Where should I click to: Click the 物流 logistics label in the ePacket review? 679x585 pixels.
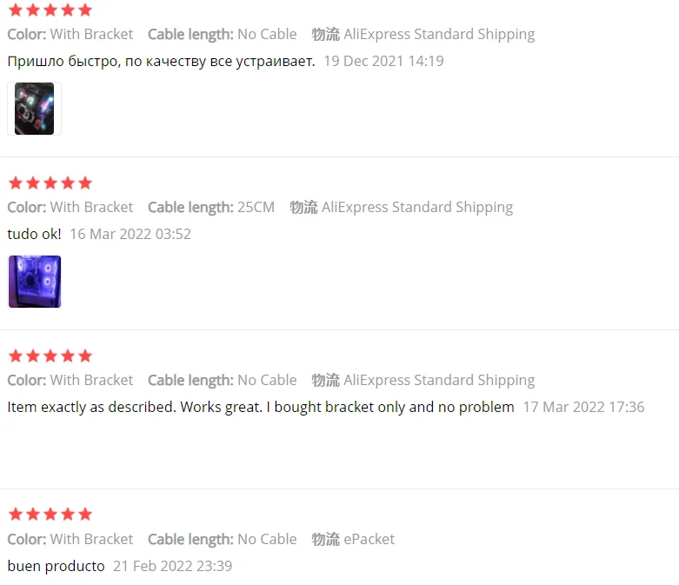tap(325, 539)
